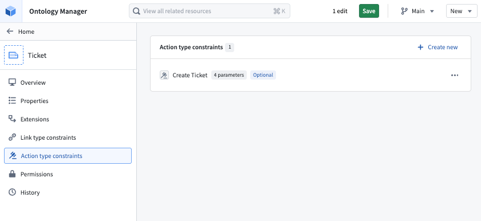Click the Properties list icon

pyautogui.click(x=12, y=101)
